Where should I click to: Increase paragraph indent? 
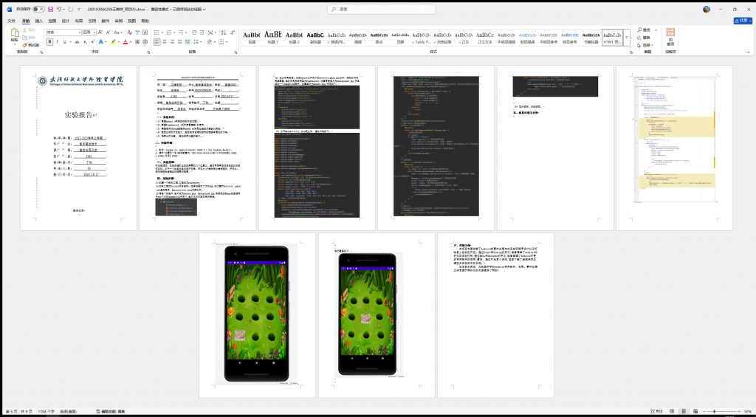tap(202, 32)
